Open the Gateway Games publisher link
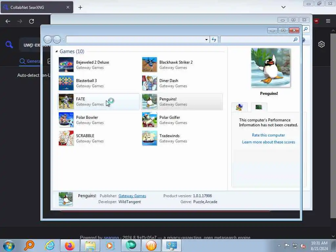The width and height of the screenshot is (336, 252). coord(132,196)
